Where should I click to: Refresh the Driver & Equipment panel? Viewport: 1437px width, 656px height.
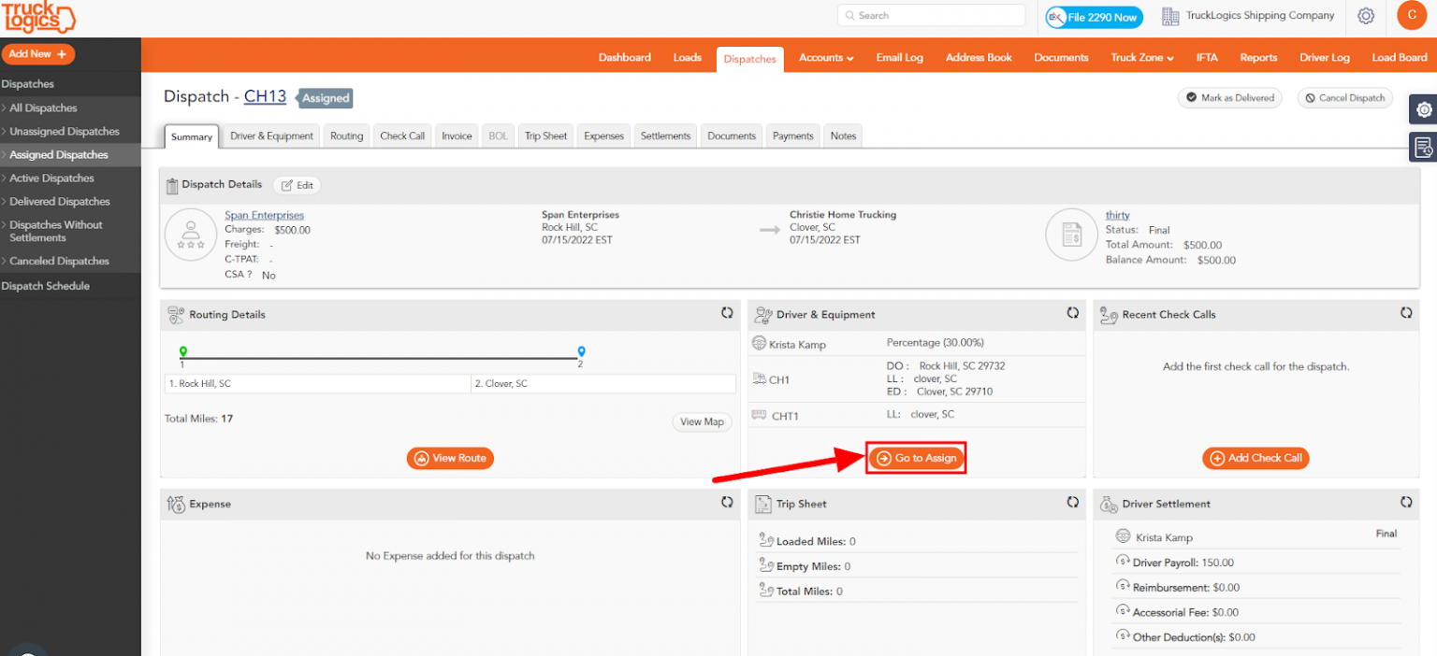1072,313
